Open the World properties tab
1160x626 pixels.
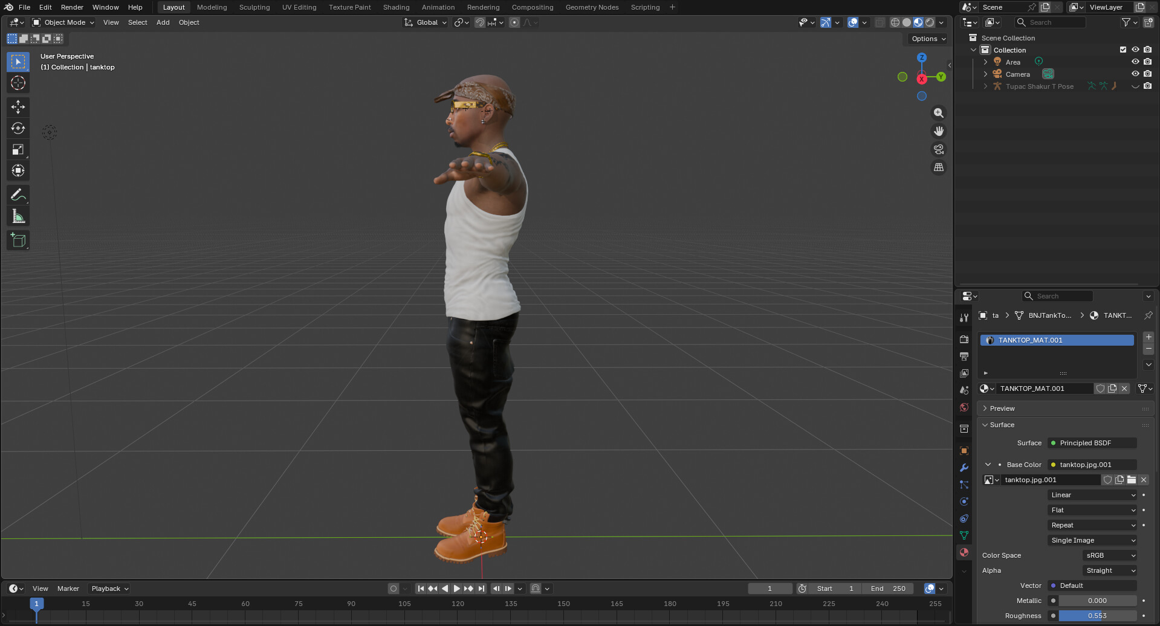964,407
